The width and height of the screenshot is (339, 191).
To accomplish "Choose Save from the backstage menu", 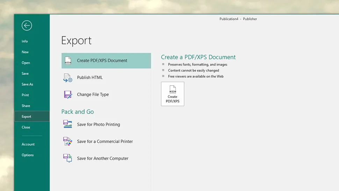I will 25,74.
